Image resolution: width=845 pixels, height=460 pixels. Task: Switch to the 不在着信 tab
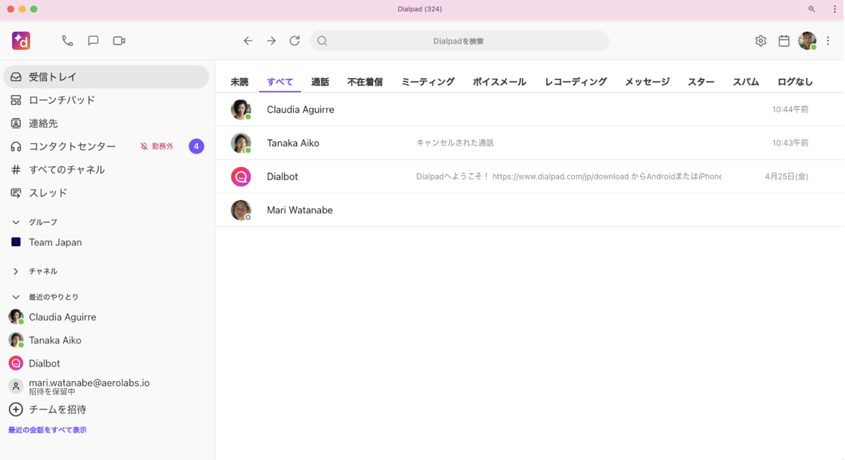tap(365, 82)
